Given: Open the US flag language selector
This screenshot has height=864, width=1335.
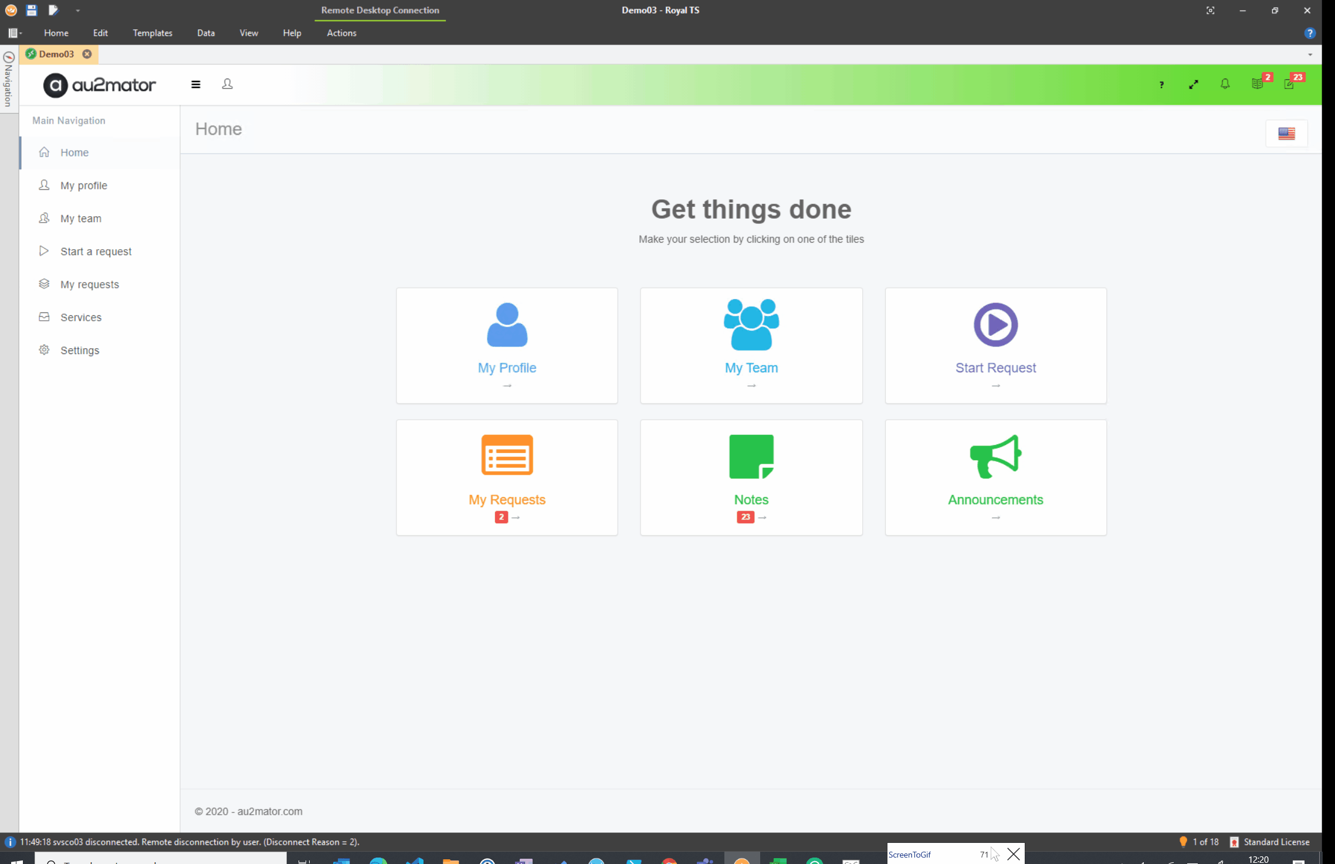Looking at the screenshot, I should pos(1286,134).
